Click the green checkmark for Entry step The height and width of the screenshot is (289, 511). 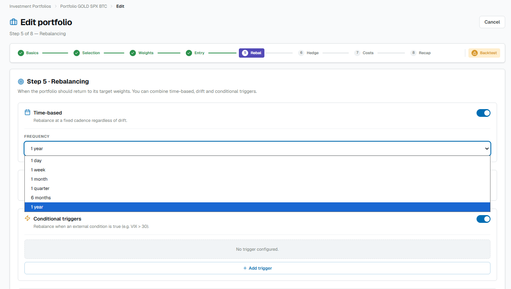click(x=189, y=53)
